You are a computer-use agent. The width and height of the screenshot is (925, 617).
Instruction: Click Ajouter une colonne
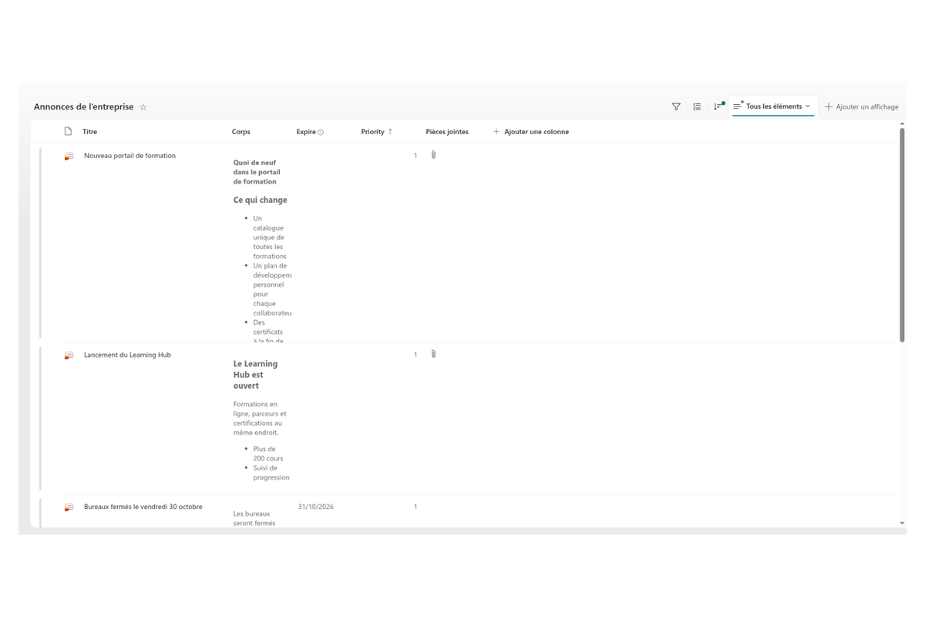point(530,132)
